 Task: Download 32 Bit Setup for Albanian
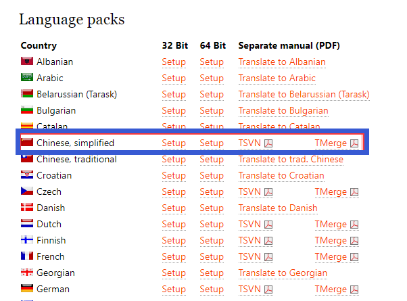point(174,62)
